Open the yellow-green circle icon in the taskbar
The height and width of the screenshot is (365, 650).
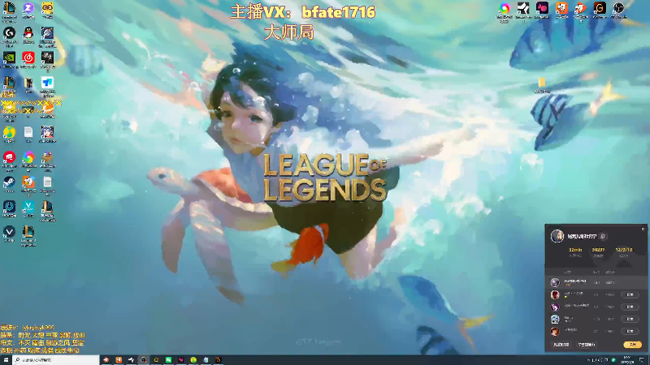click(193, 360)
